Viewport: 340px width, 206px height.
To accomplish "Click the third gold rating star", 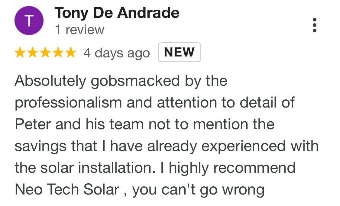I will 46,53.
